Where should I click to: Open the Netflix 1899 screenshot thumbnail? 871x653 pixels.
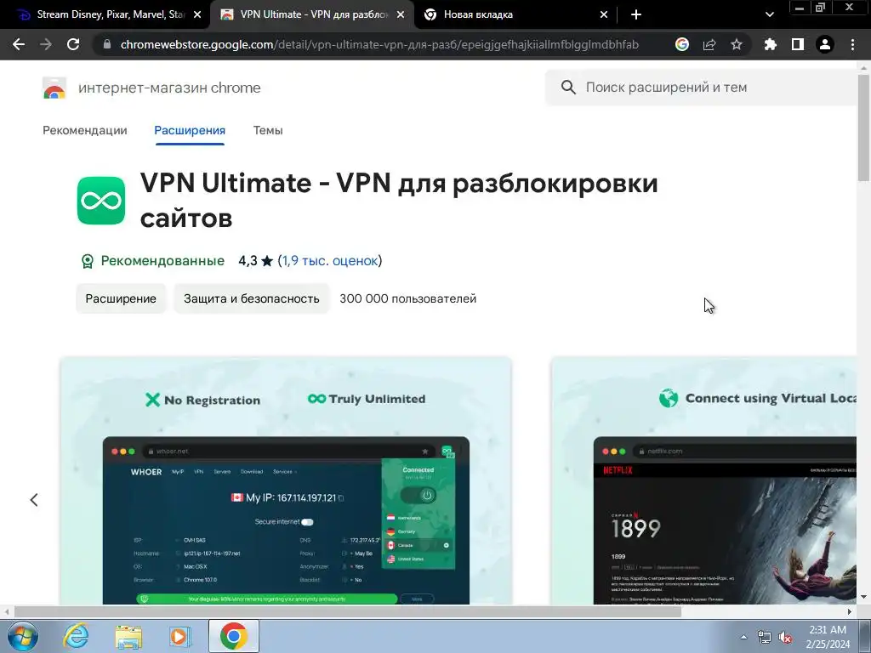pos(703,481)
